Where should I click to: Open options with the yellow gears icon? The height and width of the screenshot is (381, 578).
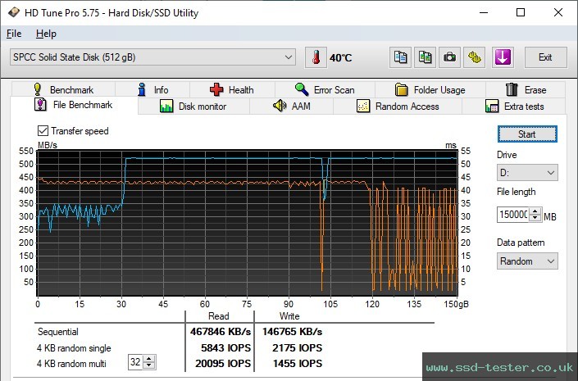(475, 57)
